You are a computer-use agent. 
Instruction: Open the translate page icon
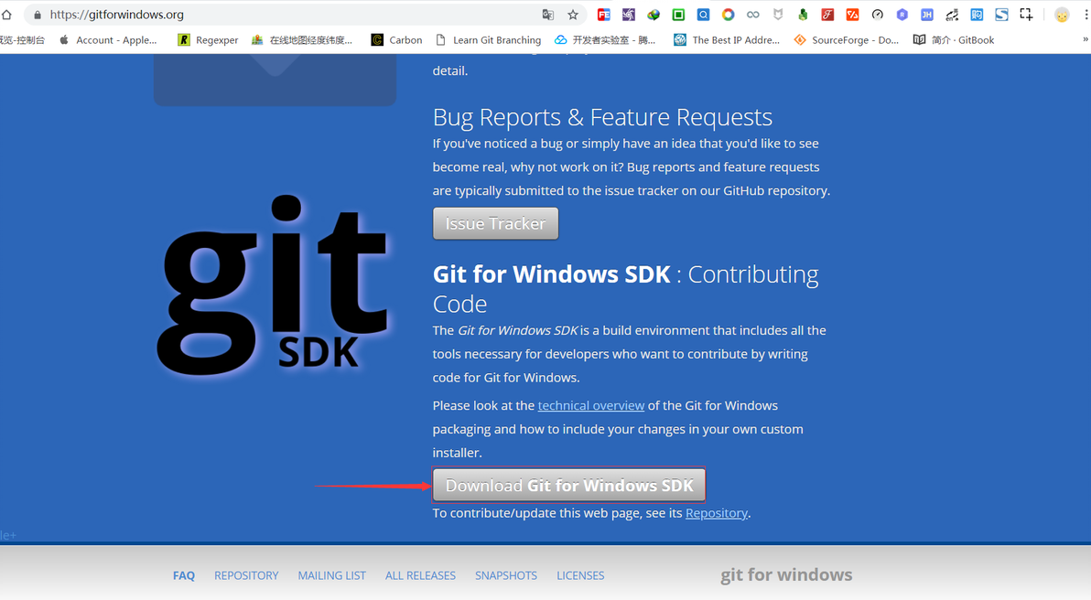(x=548, y=15)
